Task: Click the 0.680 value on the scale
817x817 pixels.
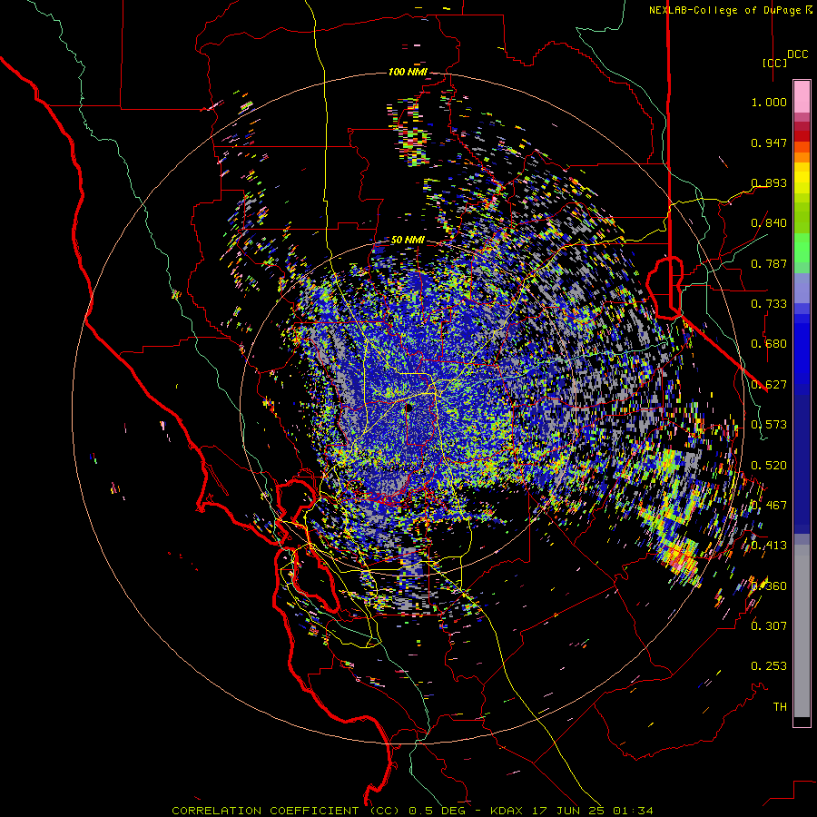Action: (769, 344)
